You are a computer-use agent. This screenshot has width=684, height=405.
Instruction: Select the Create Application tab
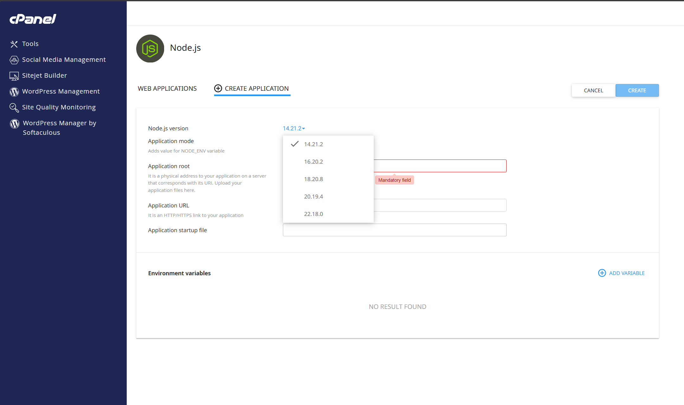[257, 88]
